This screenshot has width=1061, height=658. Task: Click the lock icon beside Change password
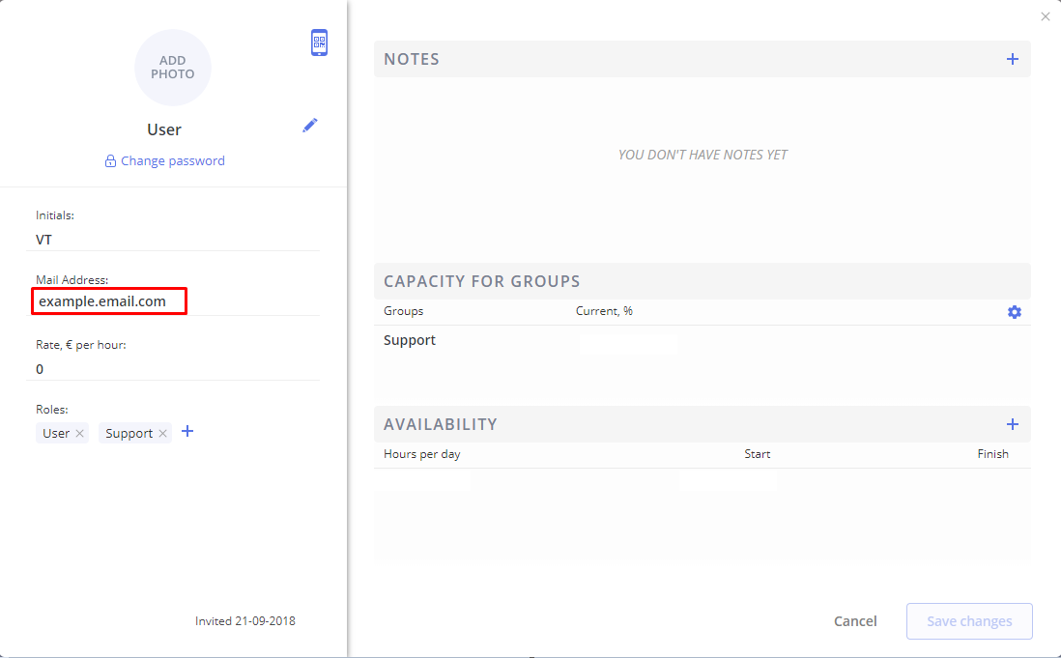pyautogui.click(x=109, y=161)
